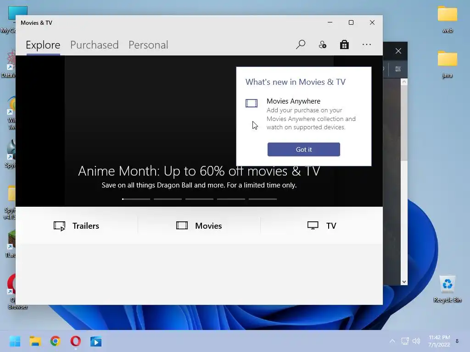470x352 pixels.
Task: Select the Recycle Bin desktop icon
Action: click(447, 289)
